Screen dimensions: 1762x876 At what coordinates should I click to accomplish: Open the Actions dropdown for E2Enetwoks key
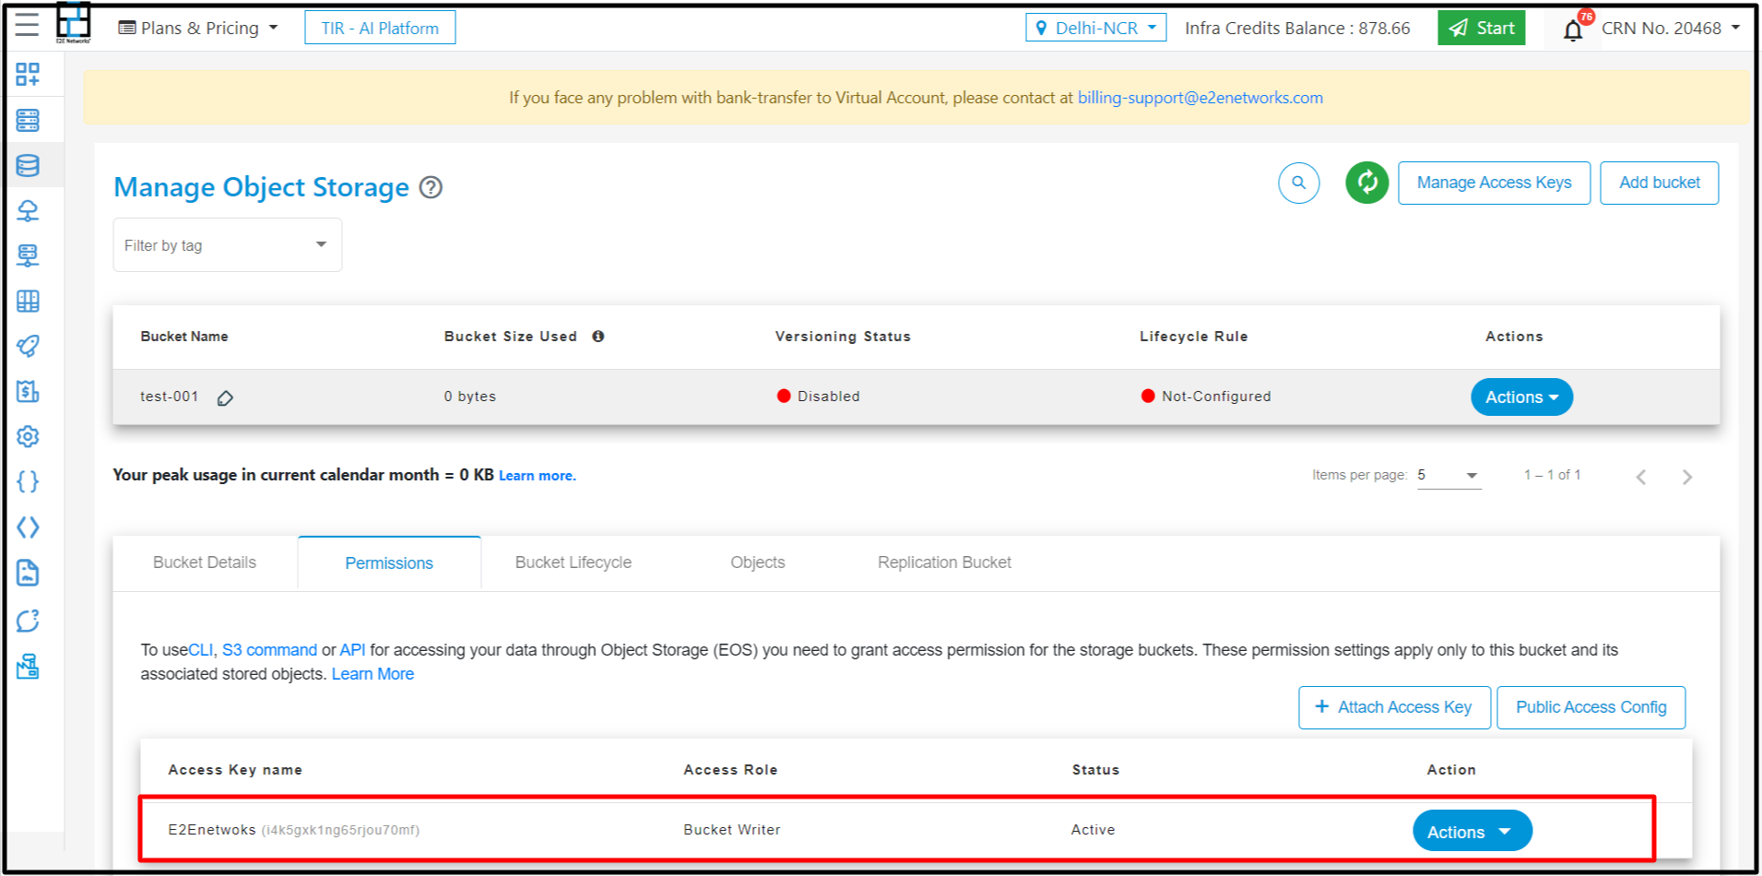point(1472,831)
